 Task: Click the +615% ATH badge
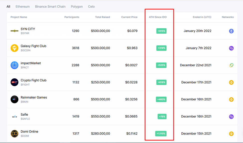tap(161, 31)
